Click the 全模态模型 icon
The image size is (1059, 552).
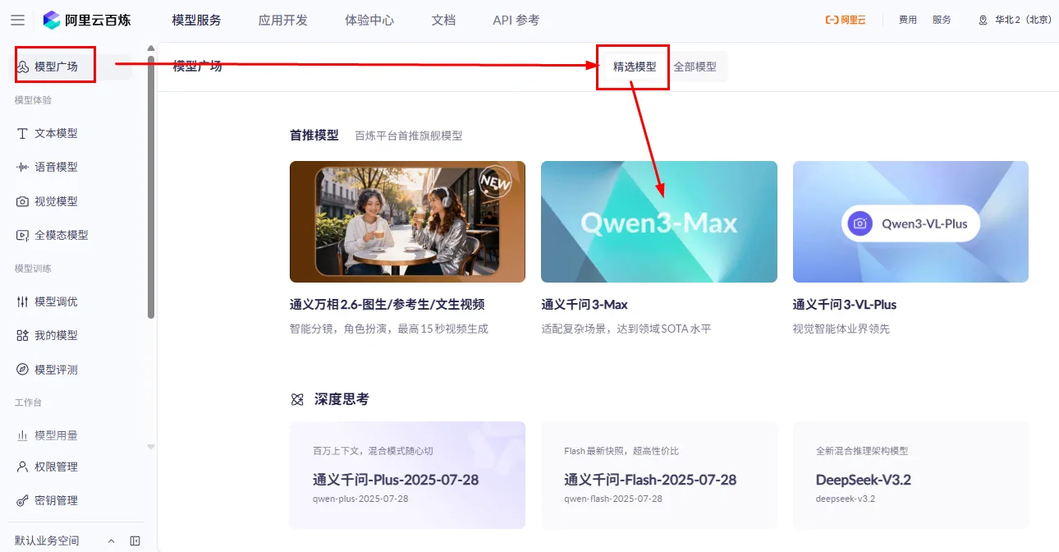click(x=23, y=235)
